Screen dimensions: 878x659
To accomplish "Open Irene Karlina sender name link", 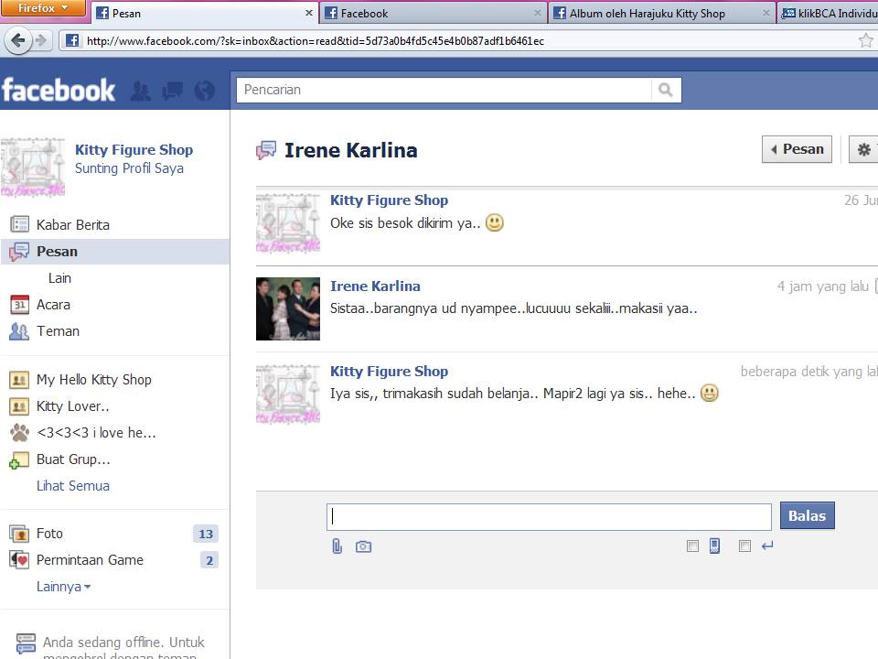I will click(x=375, y=286).
